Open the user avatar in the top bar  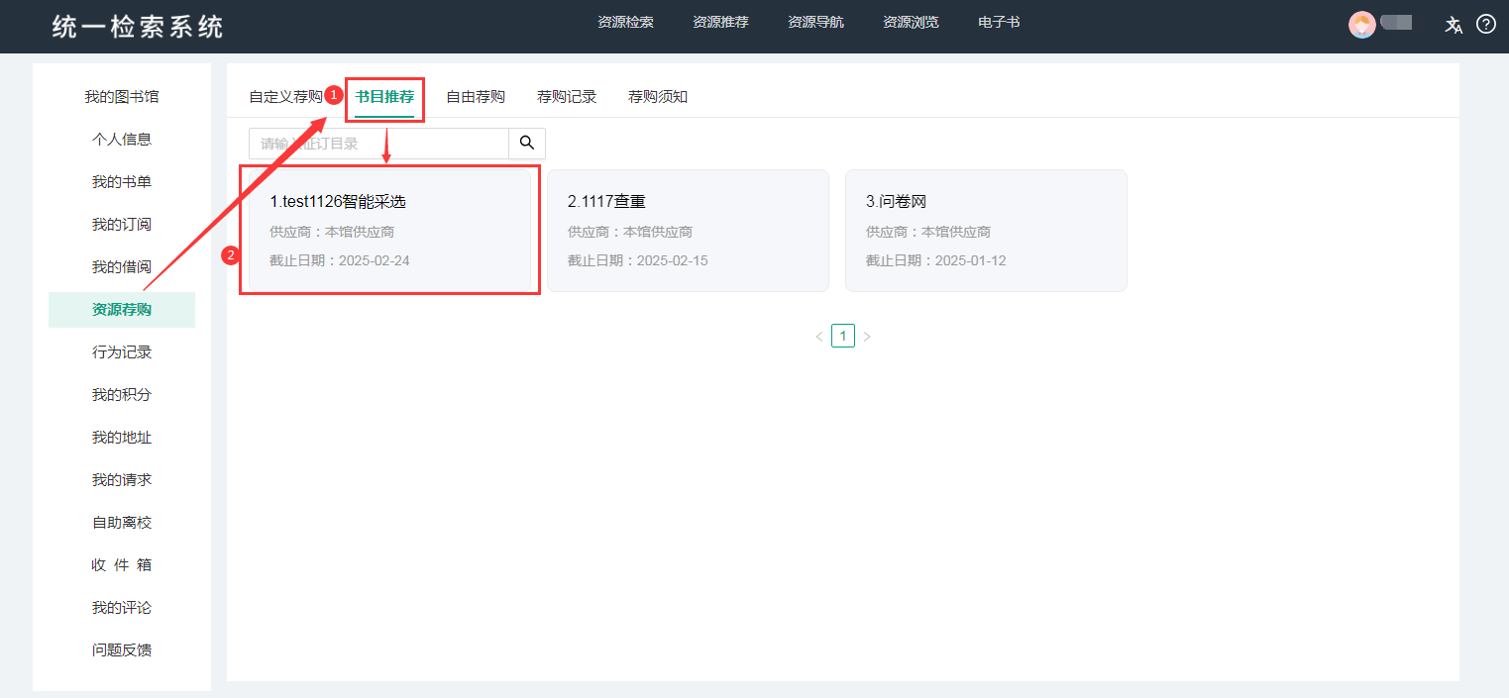coord(1361,25)
